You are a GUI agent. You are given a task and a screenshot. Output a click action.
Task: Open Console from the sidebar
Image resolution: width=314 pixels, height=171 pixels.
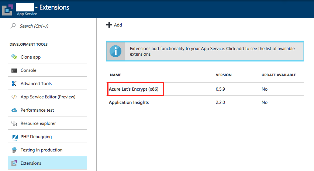[48, 70]
